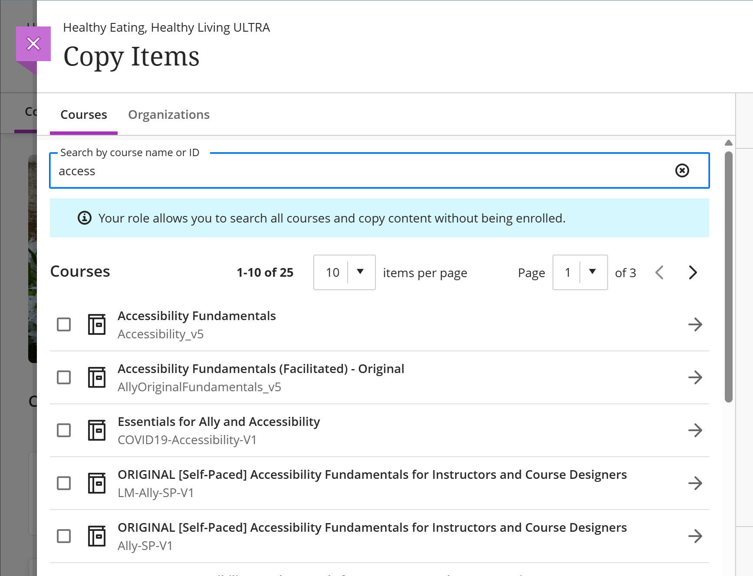Select Essentials for Ally and Accessibility title

tap(219, 422)
